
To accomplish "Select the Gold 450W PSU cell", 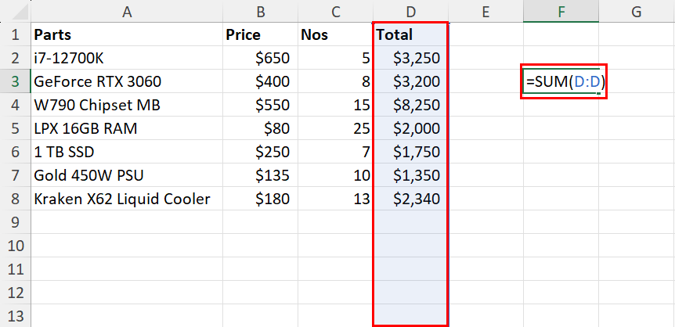I will point(127,174).
